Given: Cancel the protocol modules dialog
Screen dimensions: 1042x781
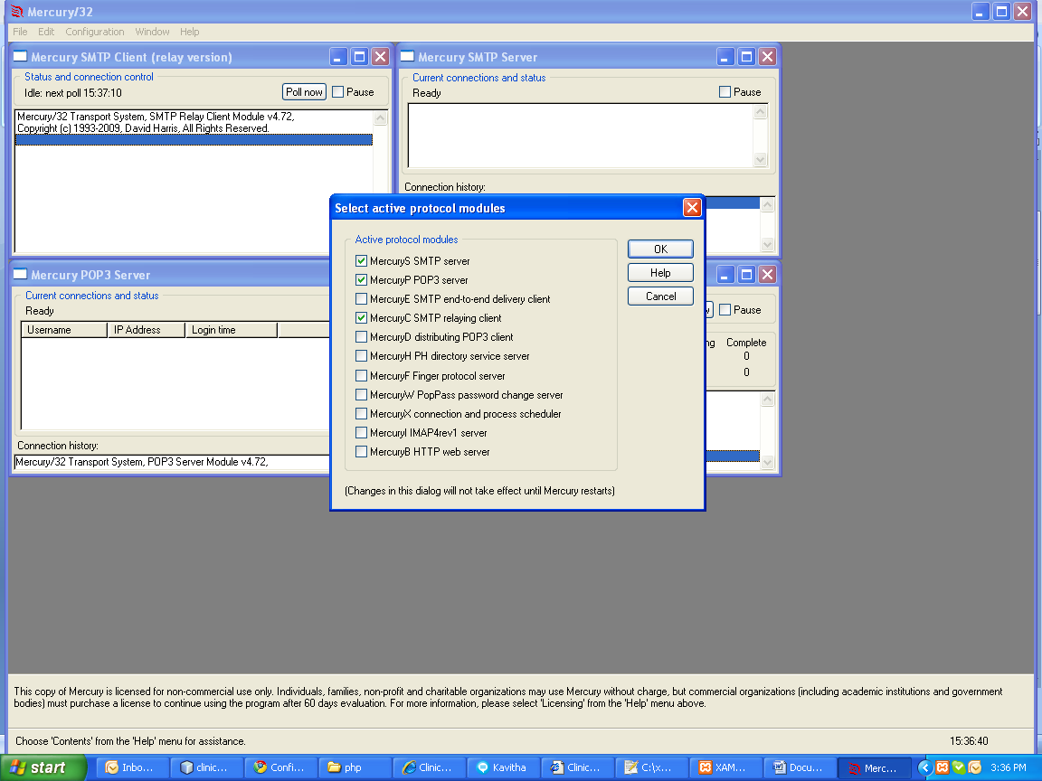Looking at the screenshot, I should click(660, 296).
